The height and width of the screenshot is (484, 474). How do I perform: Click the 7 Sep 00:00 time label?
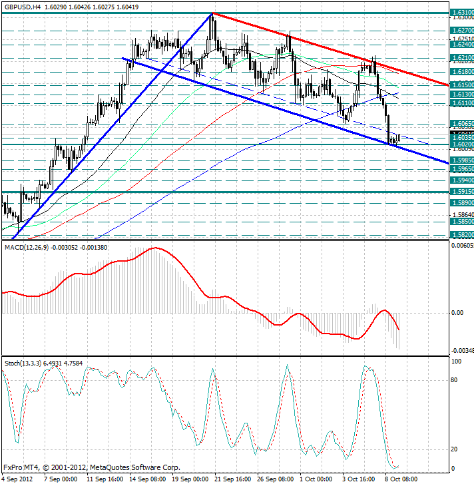pos(61,479)
